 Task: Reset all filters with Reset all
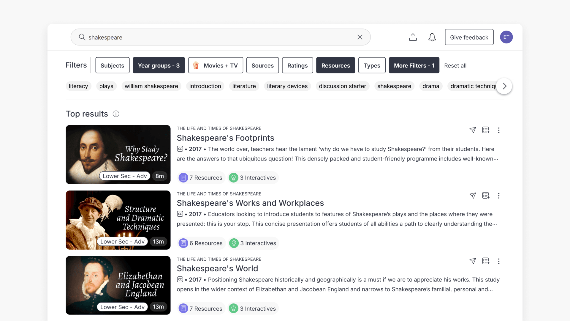click(455, 66)
